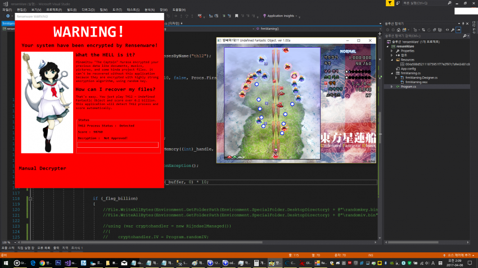
Task: Toggle the Solution Explorer auto-hide pin
Action: pos(463,24)
